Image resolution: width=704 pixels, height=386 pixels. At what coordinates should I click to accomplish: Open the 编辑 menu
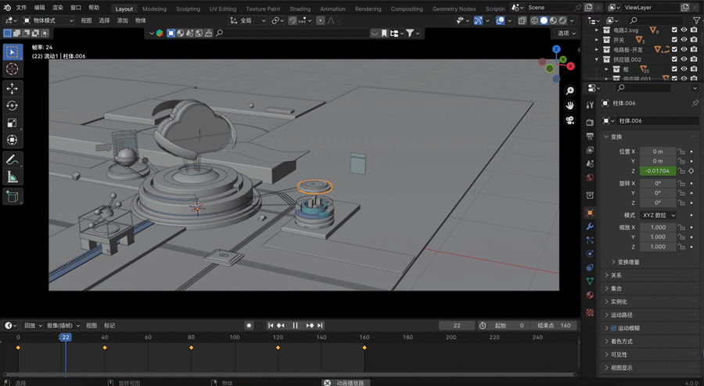coord(40,8)
